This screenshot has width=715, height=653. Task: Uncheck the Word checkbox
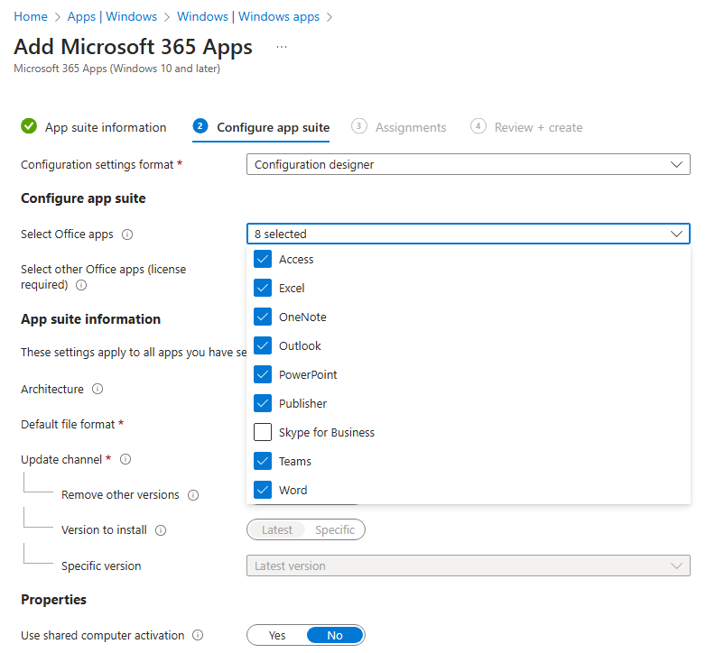(263, 490)
